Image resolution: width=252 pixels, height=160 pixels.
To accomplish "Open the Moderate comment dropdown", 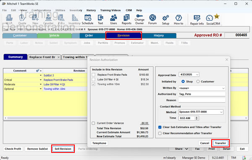I will coord(41,84).
